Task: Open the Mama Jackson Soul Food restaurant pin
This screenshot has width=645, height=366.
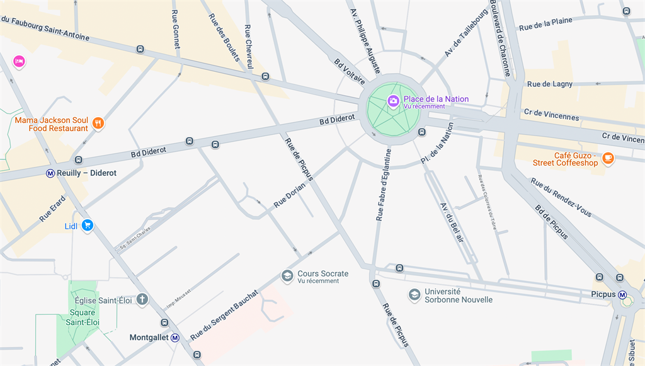Action: coord(98,123)
